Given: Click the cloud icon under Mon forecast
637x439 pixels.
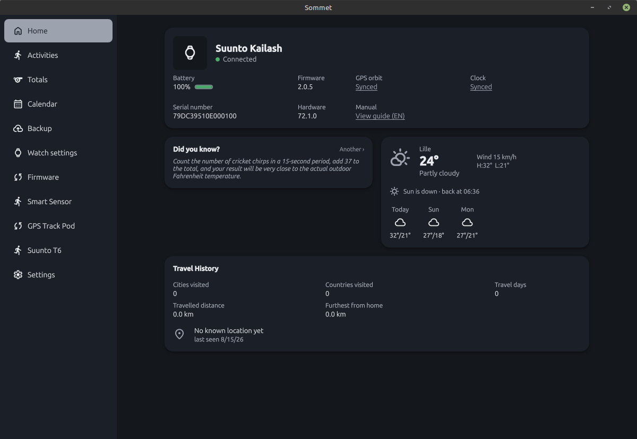Looking at the screenshot, I should pos(467,223).
